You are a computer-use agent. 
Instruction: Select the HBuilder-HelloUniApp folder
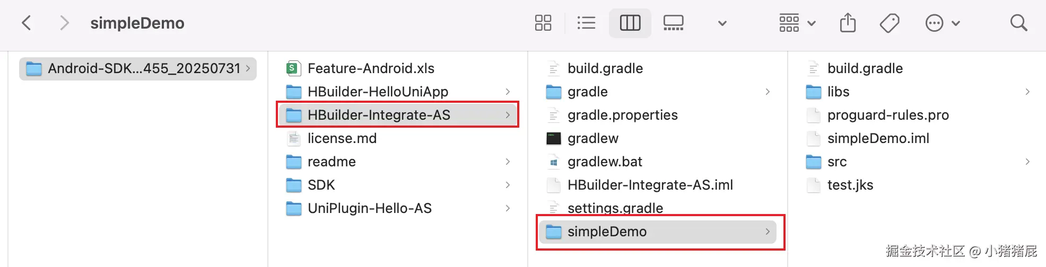pos(378,92)
